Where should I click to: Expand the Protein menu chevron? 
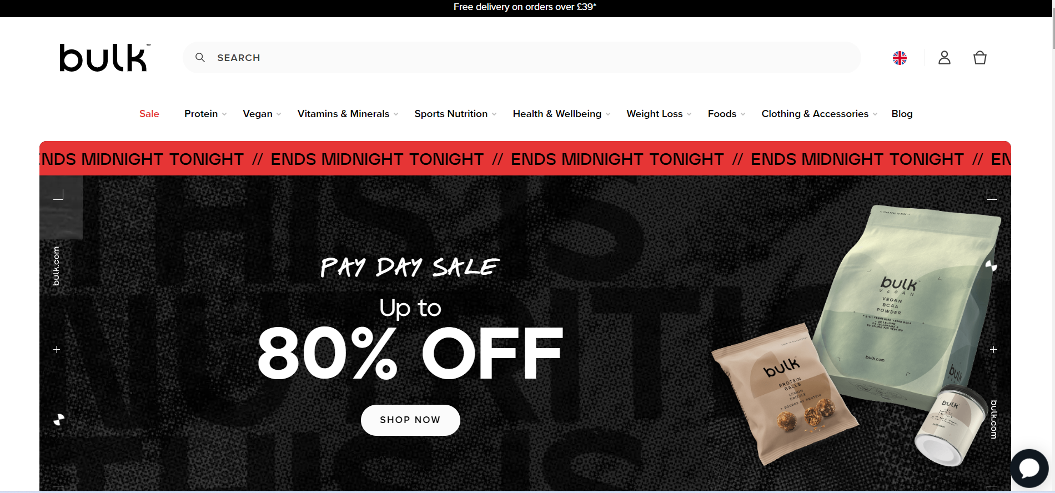[224, 114]
